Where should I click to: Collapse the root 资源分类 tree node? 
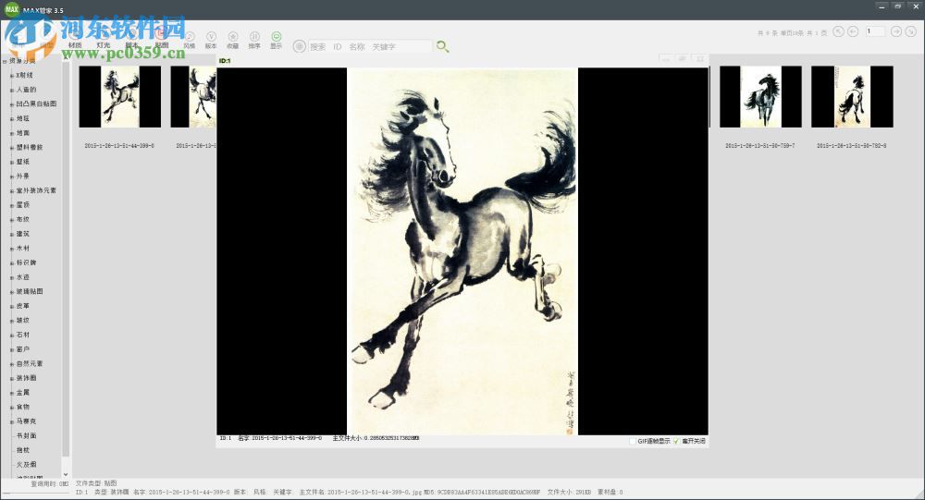point(4,61)
